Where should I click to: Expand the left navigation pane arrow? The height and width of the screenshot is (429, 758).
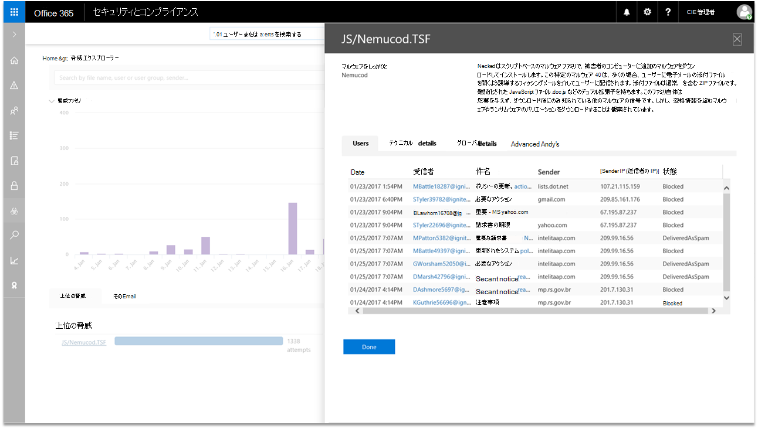(x=14, y=35)
